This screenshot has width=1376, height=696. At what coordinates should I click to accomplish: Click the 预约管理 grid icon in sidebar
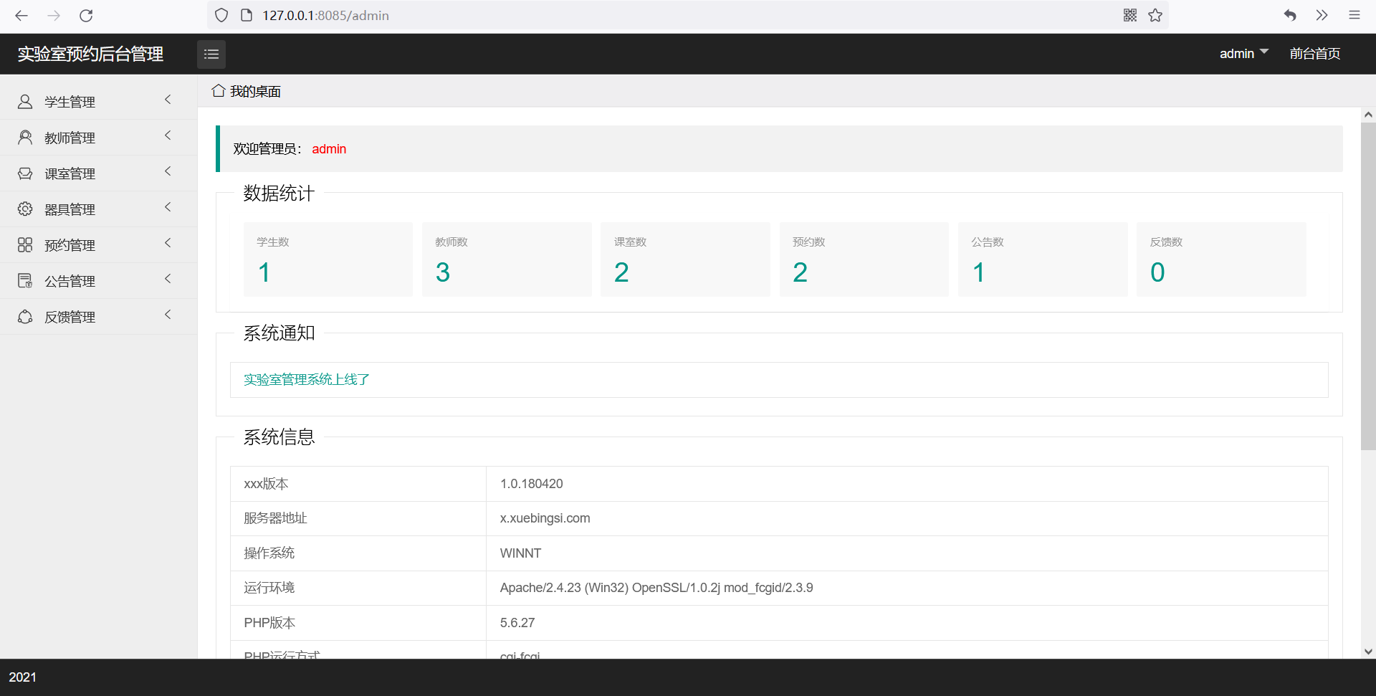pyautogui.click(x=25, y=245)
